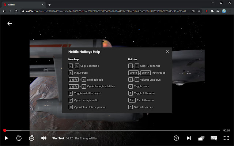
Task: Click the "Toggle fullscreen" text
Action: (x=144, y=93)
